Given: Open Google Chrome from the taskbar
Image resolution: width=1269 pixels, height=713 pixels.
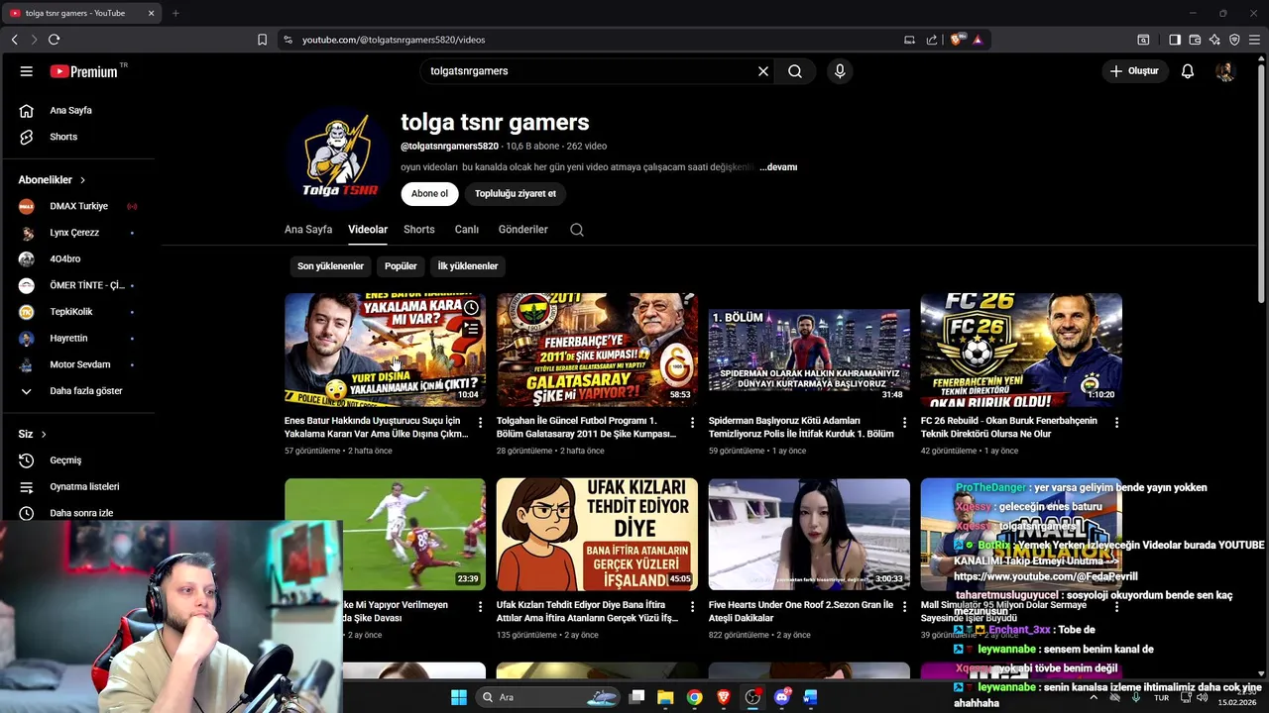Looking at the screenshot, I should pyautogui.click(x=695, y=697).
